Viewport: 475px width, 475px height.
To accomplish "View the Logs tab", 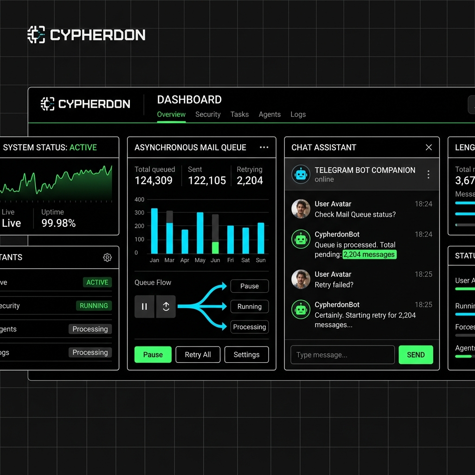I will (x=298, y=114).
